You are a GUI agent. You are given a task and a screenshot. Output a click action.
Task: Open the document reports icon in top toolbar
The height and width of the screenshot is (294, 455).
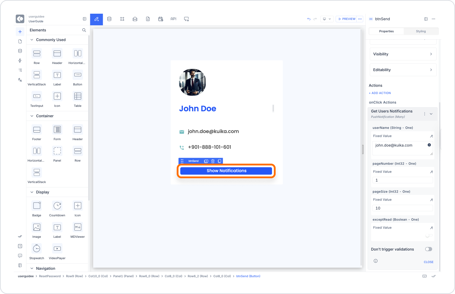point(148,19)
